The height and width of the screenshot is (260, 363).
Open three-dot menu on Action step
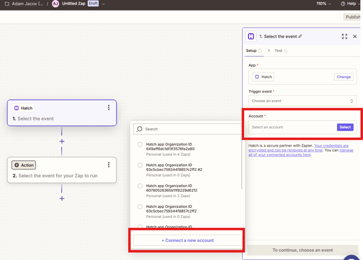(x=109, y=165)
